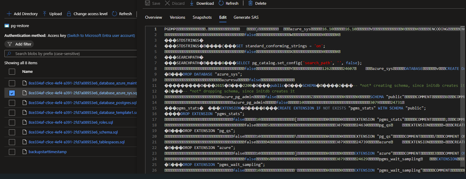
Task: Toggle the select-all checkbox beside Name
Action: 12,72
